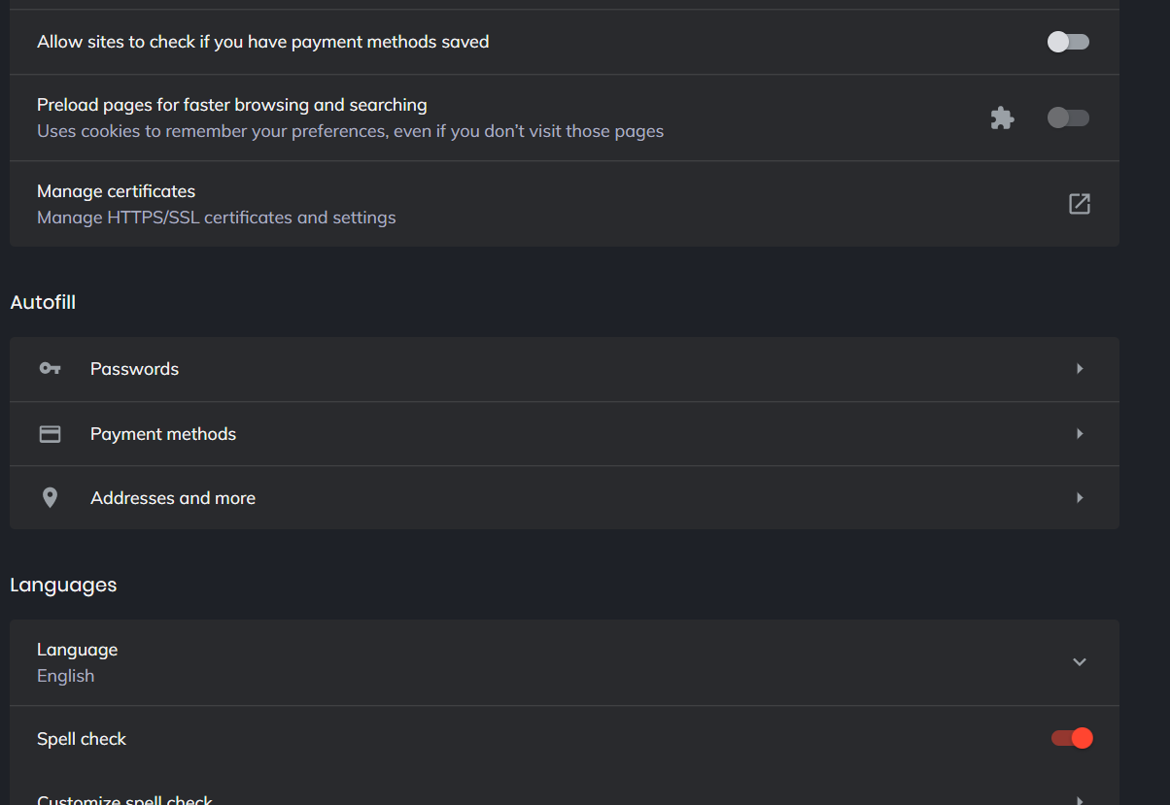Toggle Allow sites to check payment methods
Viewport: 1170px width, 805px height.
pyautogui.click(x=1068, y=42)
